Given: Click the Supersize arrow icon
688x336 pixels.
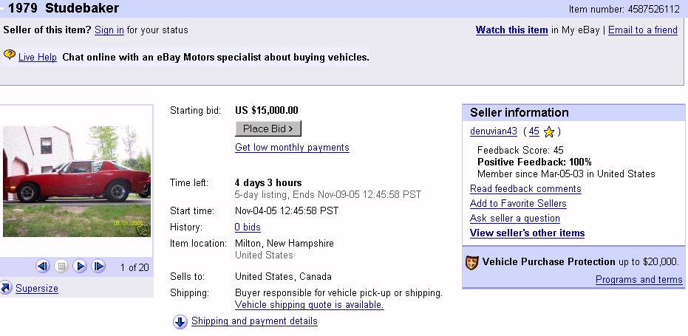Looking at the screenshot, I should point(6,288).
